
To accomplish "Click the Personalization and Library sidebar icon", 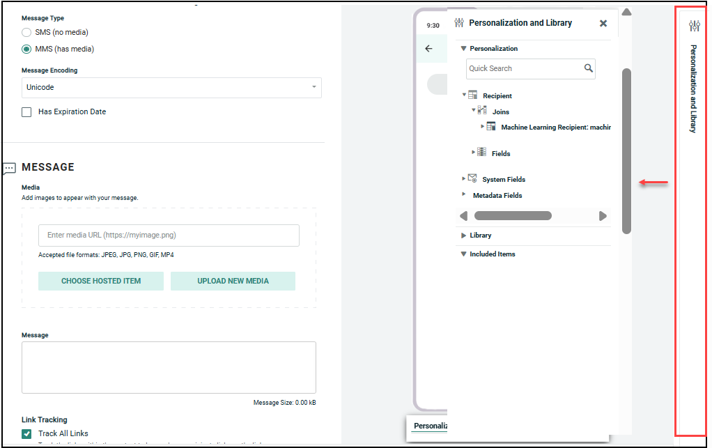I will point(694,26).
